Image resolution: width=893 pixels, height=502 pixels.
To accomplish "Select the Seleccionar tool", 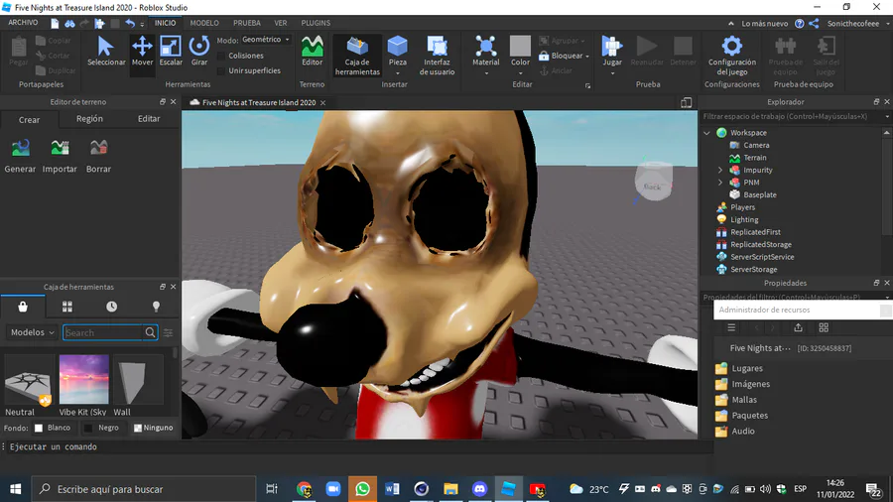I will (x=106, y=51).
